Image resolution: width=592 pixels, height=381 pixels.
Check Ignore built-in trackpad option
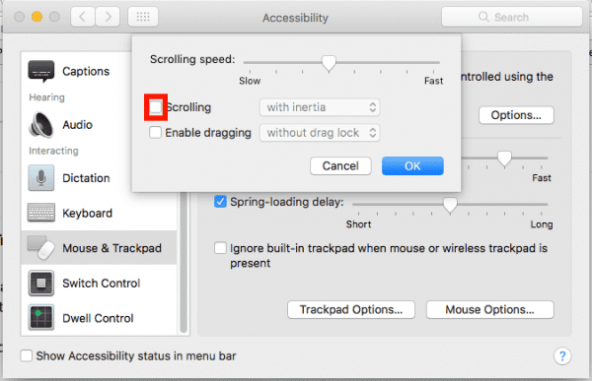click(220, 248)
